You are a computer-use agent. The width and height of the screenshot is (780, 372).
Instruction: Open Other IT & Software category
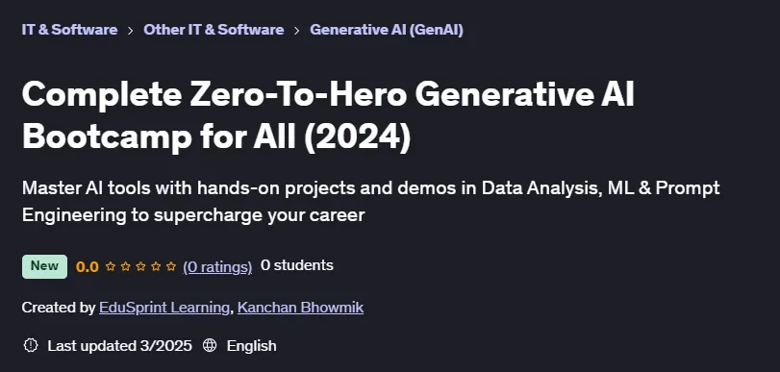(x=214, y=30)
